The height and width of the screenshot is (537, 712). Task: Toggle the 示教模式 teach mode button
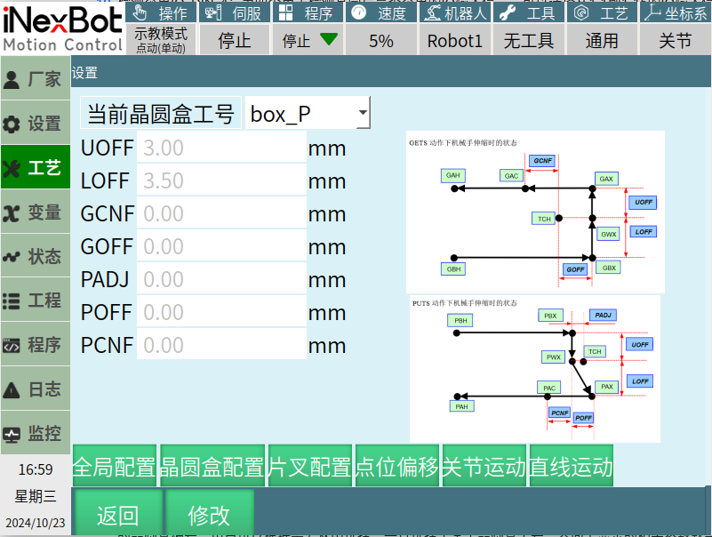tap(161, 40)
